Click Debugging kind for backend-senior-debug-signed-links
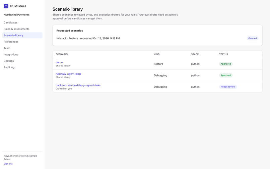 click(x=160, y=87)
